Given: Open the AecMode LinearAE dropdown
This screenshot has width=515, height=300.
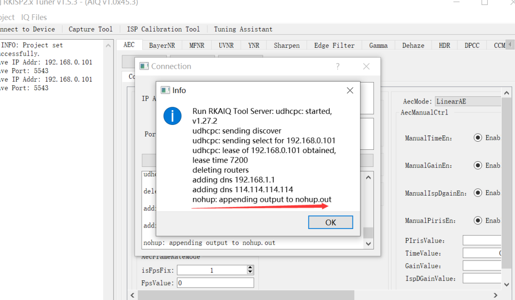Looking at the screenshot, I should click(467, 101).
